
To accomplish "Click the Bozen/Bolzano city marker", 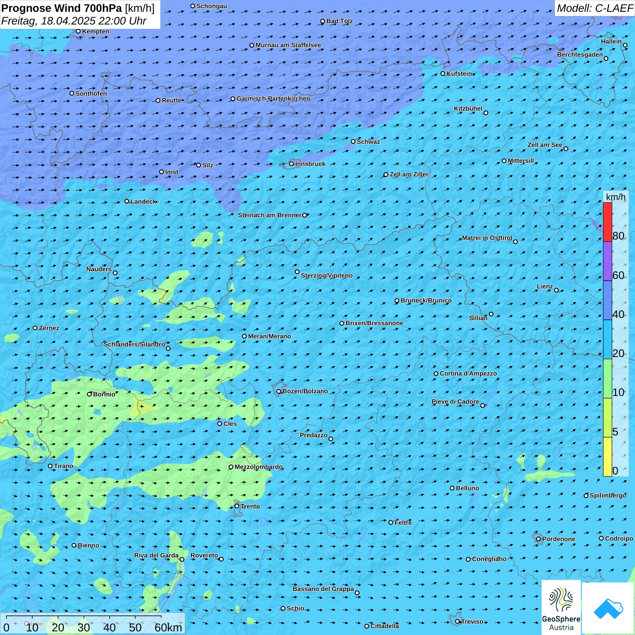I will (x=279, y=391).
